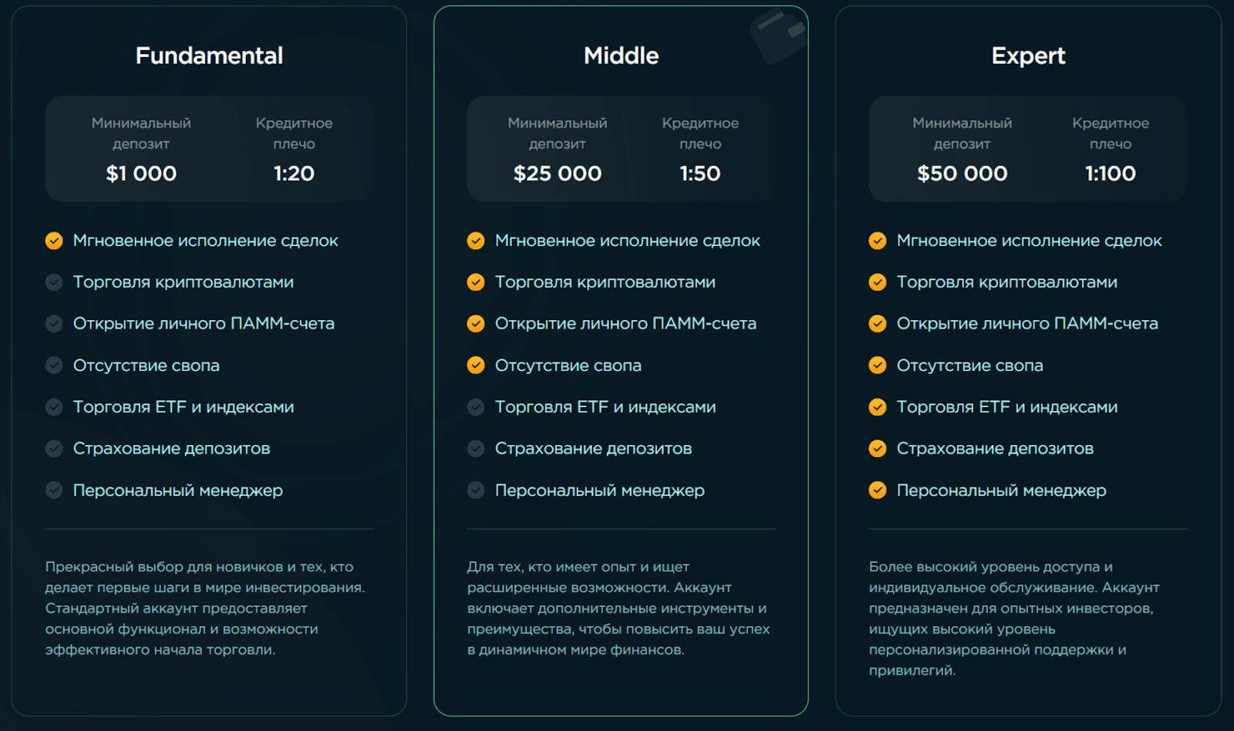1234x731 pixels.
Task: Click the grey check next to Fundamental's Торговля криптовалютами
Action: (x=54, y=282)
